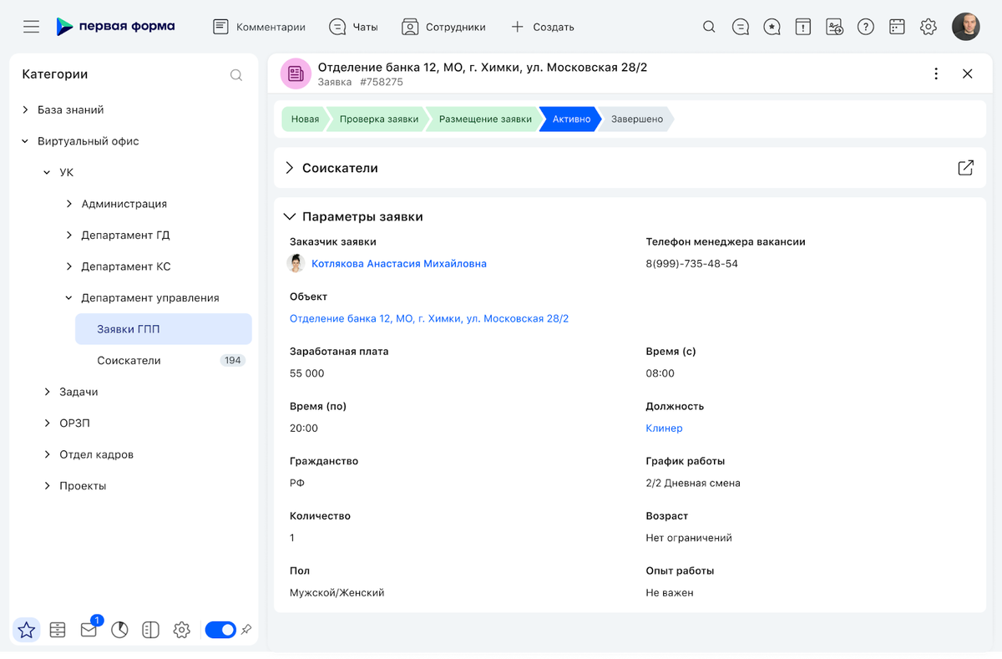Image resolution: width=1002 pixels, height=659 pixels.
Task: Open the inbox envelope with notification badge
Action: click(89, 630)
